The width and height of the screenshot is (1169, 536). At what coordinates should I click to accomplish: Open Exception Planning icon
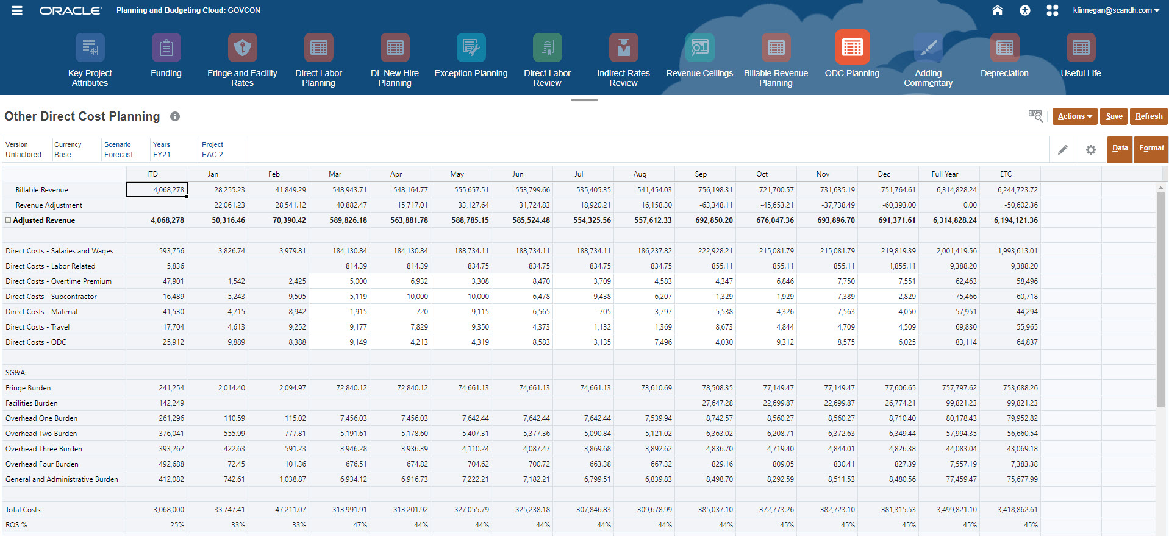pyautogui.click(x=471, y=48)
